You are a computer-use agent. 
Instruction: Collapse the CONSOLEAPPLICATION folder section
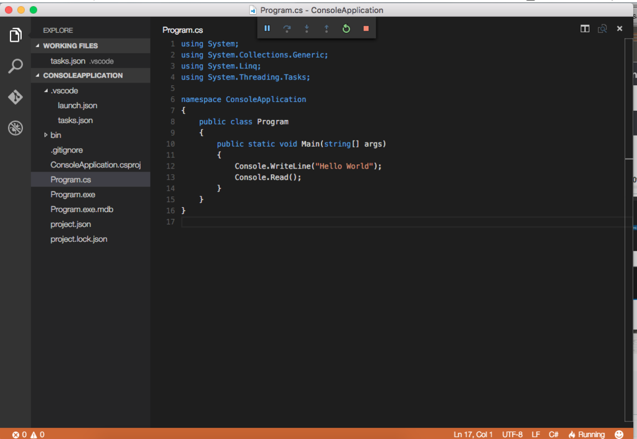coord(90,75)
